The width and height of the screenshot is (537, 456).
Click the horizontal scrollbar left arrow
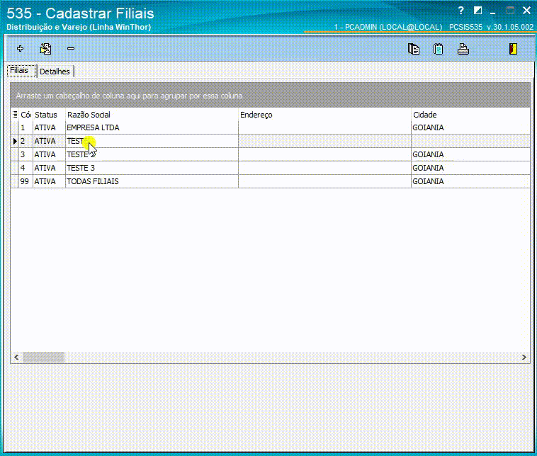point(16,357)
